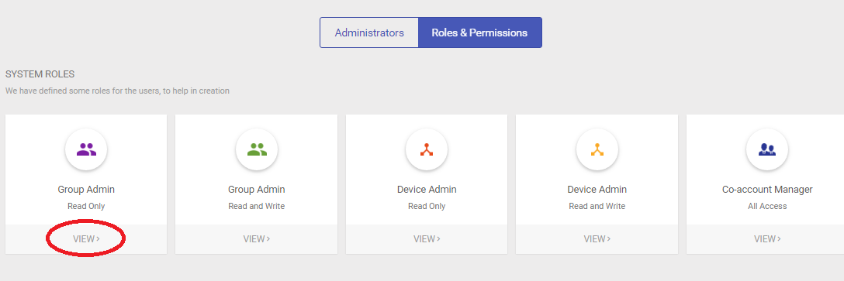Click the Group Admin Read Only card title

click(x=86, y=190)
